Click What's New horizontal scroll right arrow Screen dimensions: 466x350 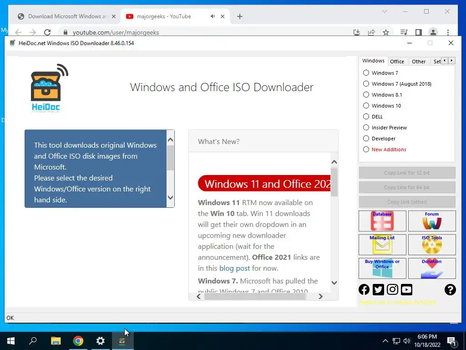(x=320, y=296)
